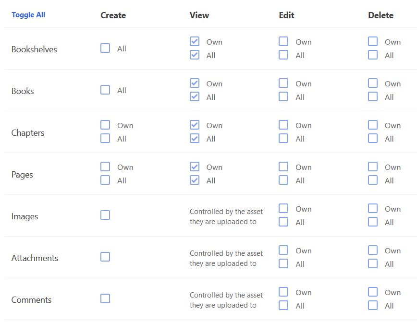The width and height of the screenshot is (417, 322).
Task: Enable Create All for Pages
Action: 105,180
